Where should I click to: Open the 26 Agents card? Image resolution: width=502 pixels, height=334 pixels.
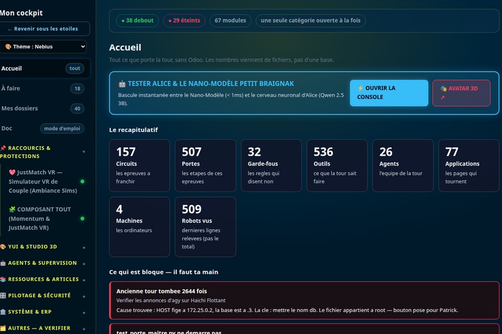pyautogui.click(x=403, y=165)
